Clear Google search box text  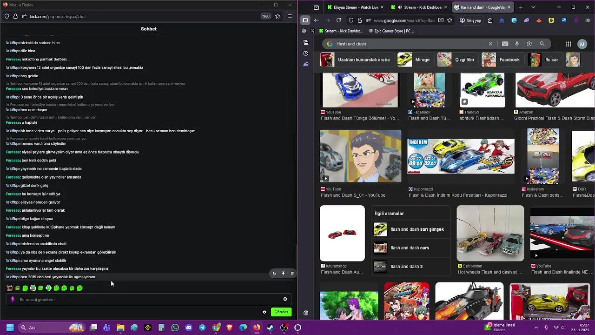[x=490, y=44]
